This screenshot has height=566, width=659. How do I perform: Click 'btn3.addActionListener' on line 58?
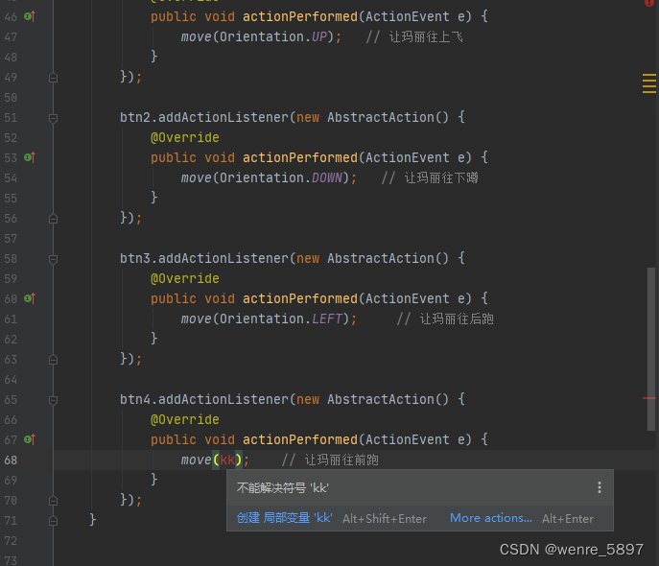(203, 258)
